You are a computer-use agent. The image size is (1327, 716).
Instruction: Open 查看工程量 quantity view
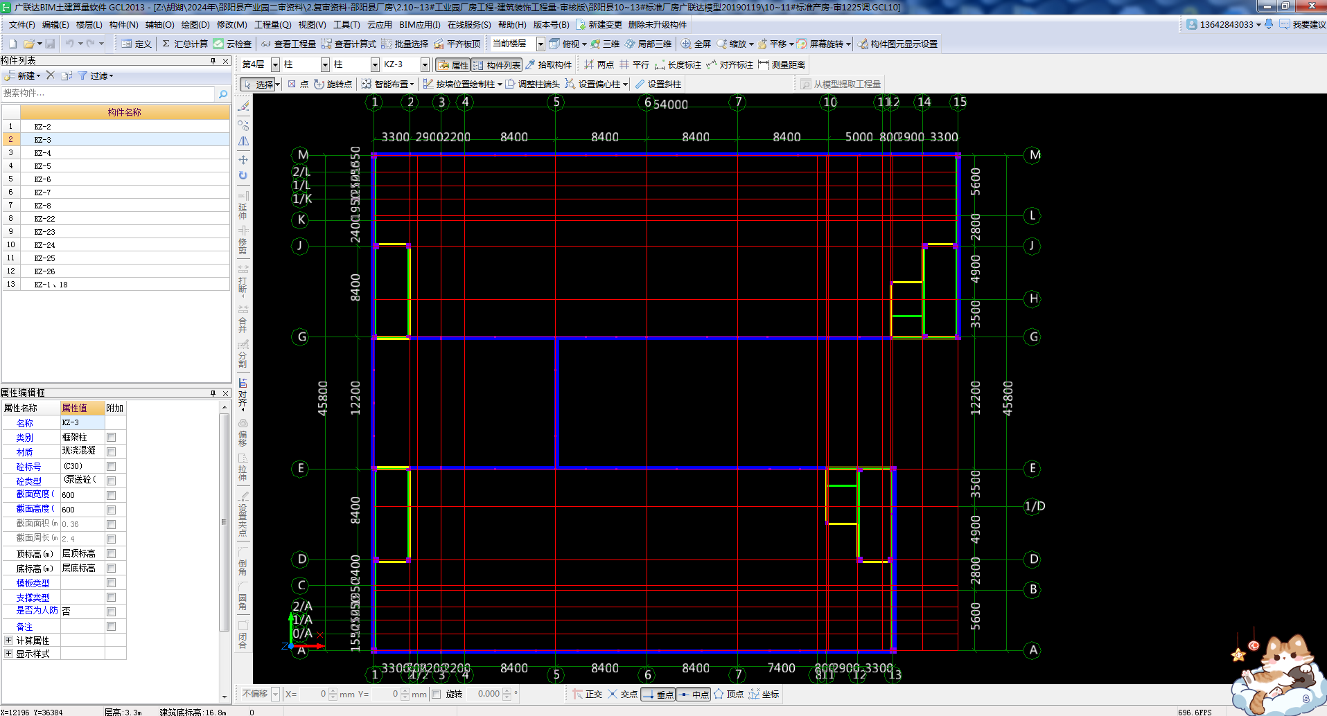[x=288, y=44]
